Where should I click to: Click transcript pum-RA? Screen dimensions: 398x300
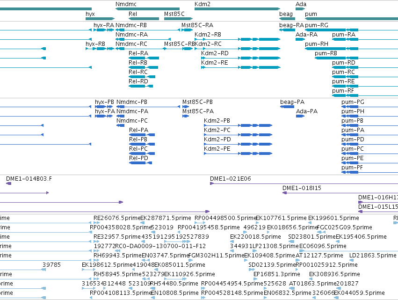(x=344, y=35)
